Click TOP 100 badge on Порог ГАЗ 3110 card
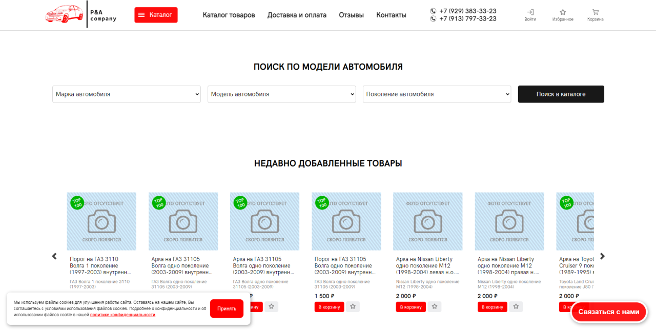 tap(77, 202)
